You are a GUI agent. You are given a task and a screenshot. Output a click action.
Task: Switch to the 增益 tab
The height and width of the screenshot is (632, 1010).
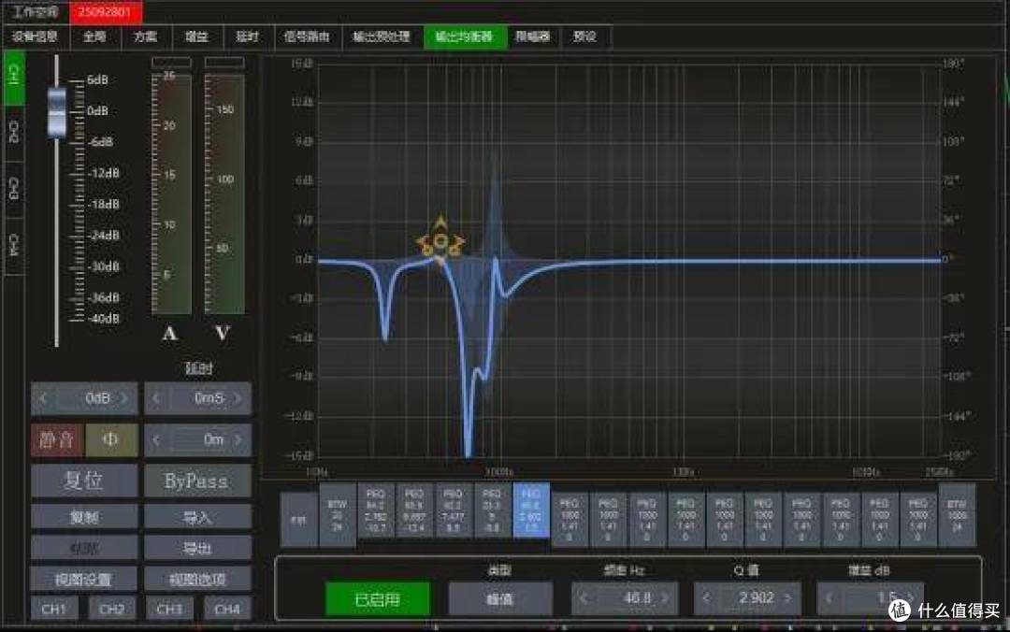[x=196, y=36]
